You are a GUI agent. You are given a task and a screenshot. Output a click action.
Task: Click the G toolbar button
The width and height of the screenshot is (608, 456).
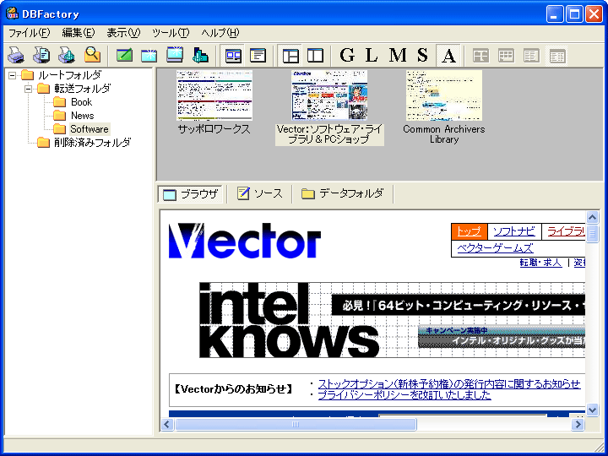[347, 56]
